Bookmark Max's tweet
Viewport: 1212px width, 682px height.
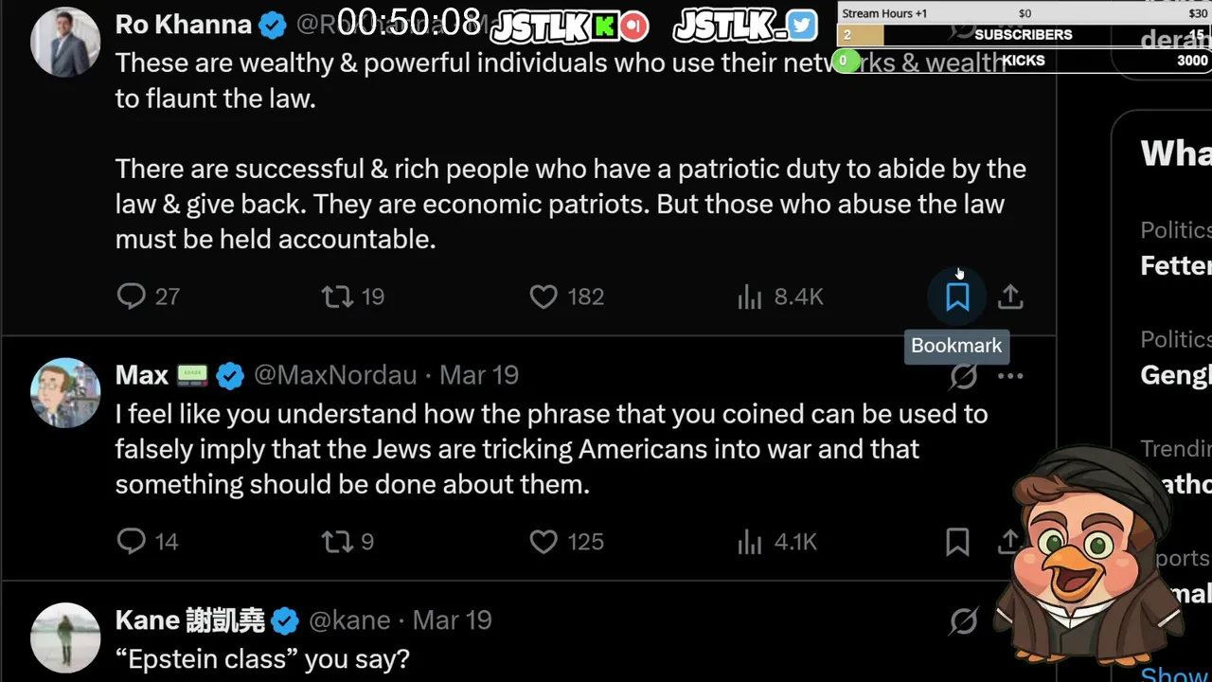tap(957, 542)
